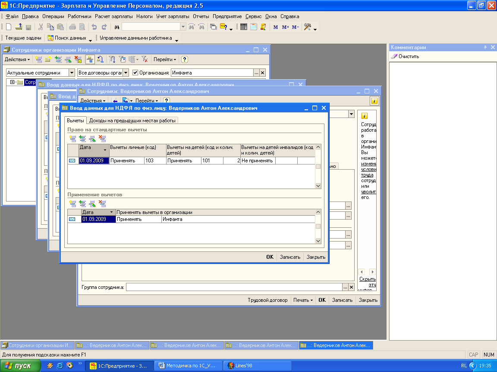
Task: Click OK in the НДФЛ data dialog
Action: tap(270, 257)
